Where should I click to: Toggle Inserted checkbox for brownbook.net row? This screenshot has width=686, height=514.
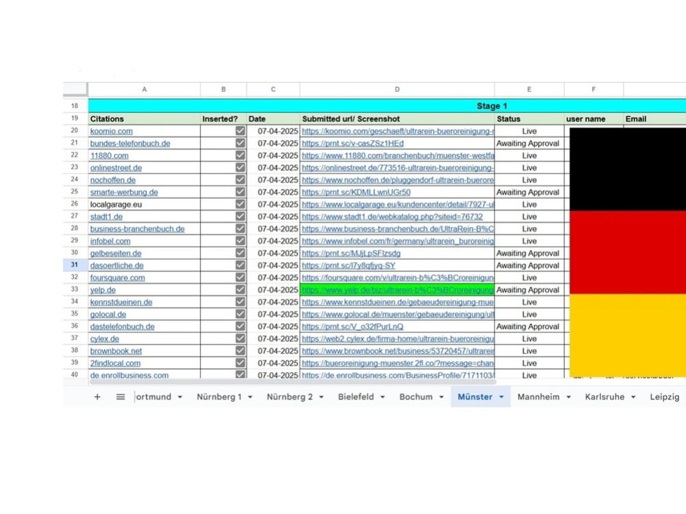240,351
